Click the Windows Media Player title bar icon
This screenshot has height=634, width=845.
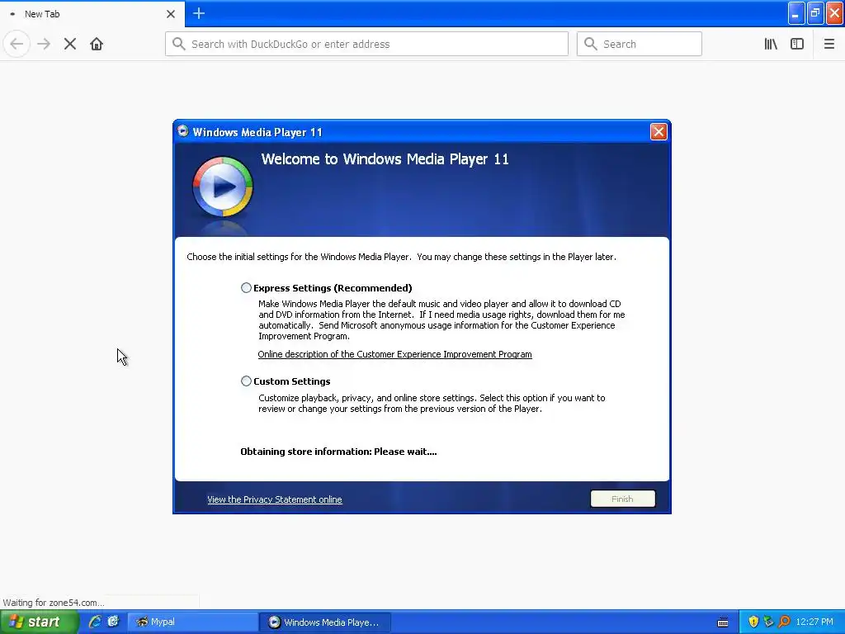tap(182, 131)
